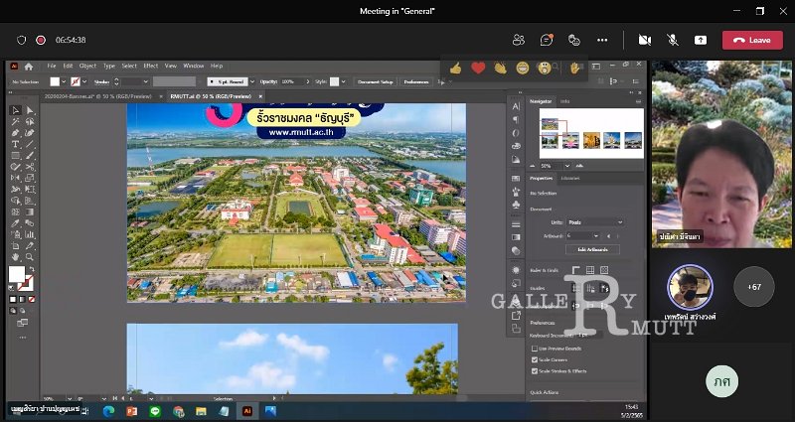Select the Artboard tool
This screenshot has height=422, width=795.
pyautogui.click(x=16, y=246)
